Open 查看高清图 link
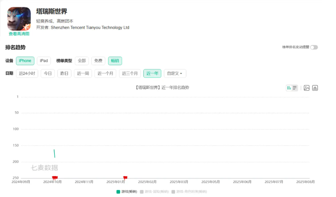This screenshot has width=336, height=197. pos(19,34)
